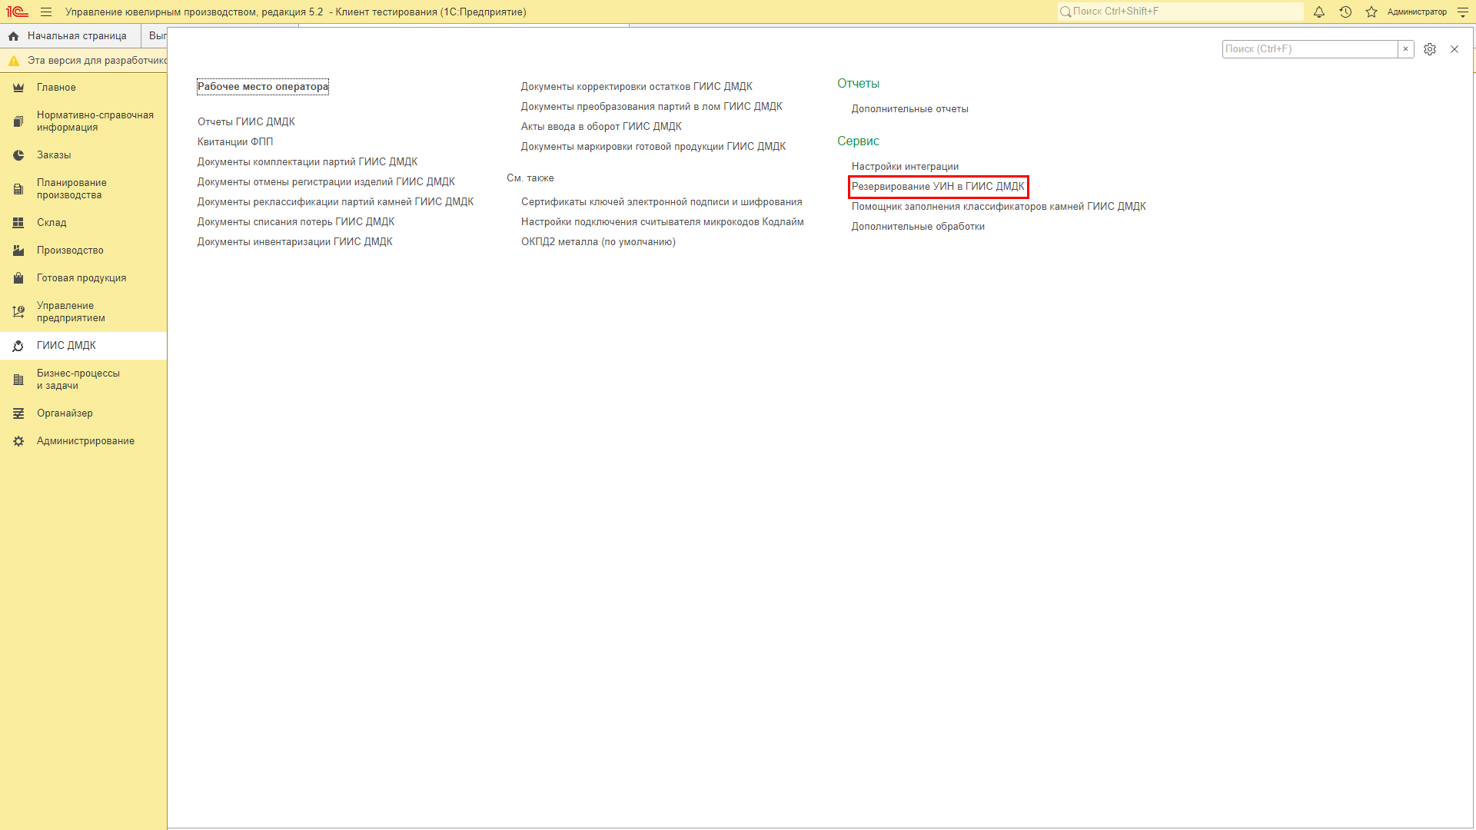This screenshot has width=1476, height=830.
Task: Open Документы преобразования партий в лом
Action: point(652,107)
